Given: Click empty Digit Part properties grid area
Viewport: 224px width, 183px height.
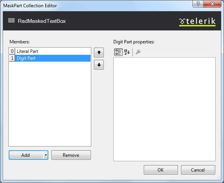Looking at the screenshot, I should 164,109.
